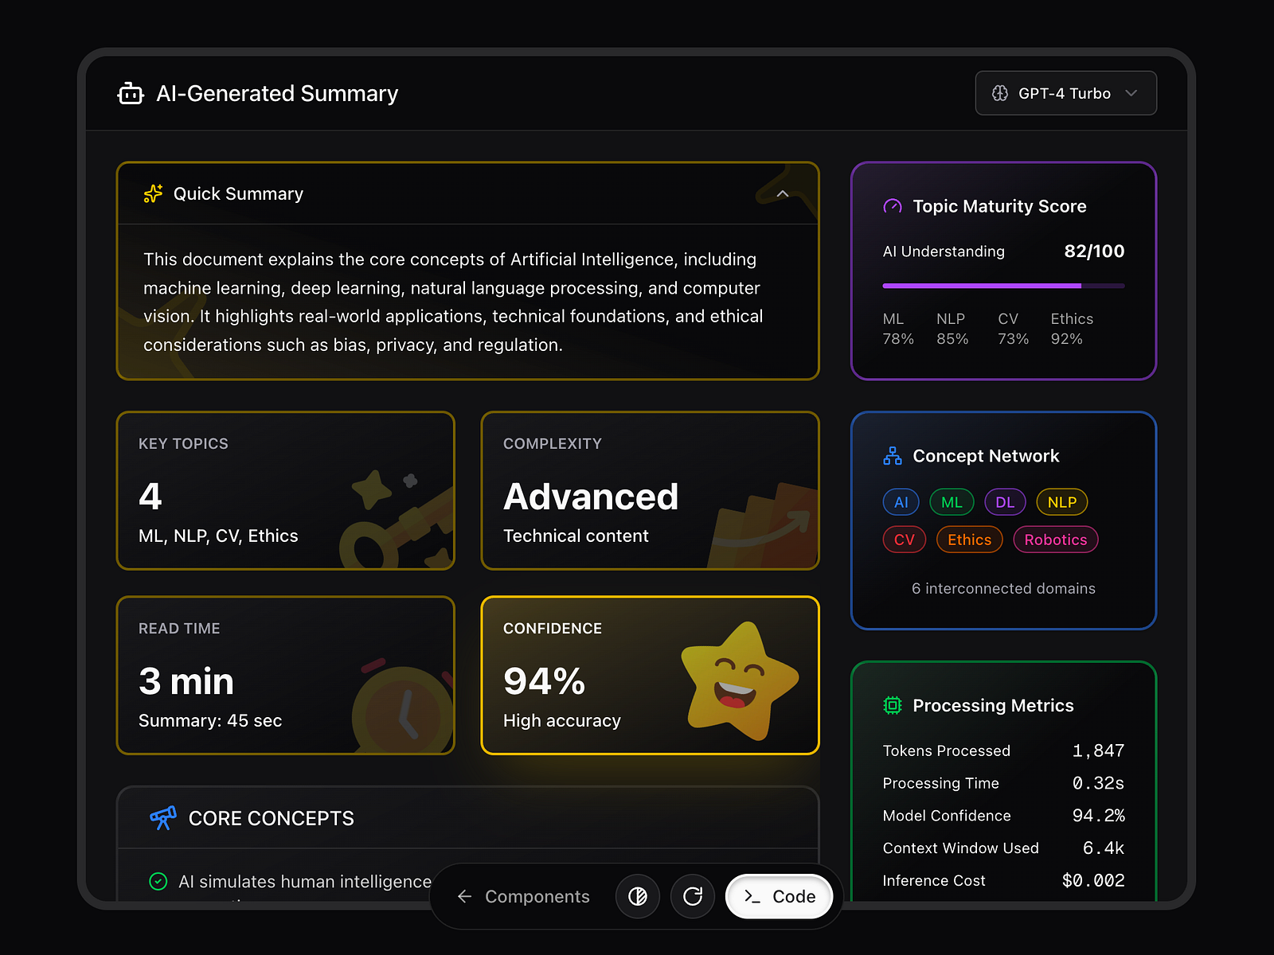Open the GPT-4 Turbo model dropdown
Viewport: 1274px width, 955px height.
(x=1065, y=93)
